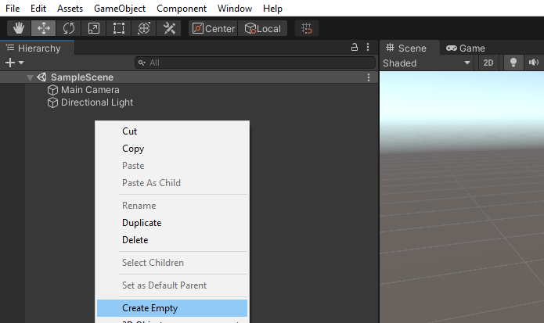Open the Component menu
The image size is (544, 323).
(x=182, y=9)
